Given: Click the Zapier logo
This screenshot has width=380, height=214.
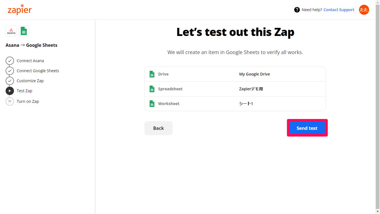Looking at the screenshot, I should (20, 10).
